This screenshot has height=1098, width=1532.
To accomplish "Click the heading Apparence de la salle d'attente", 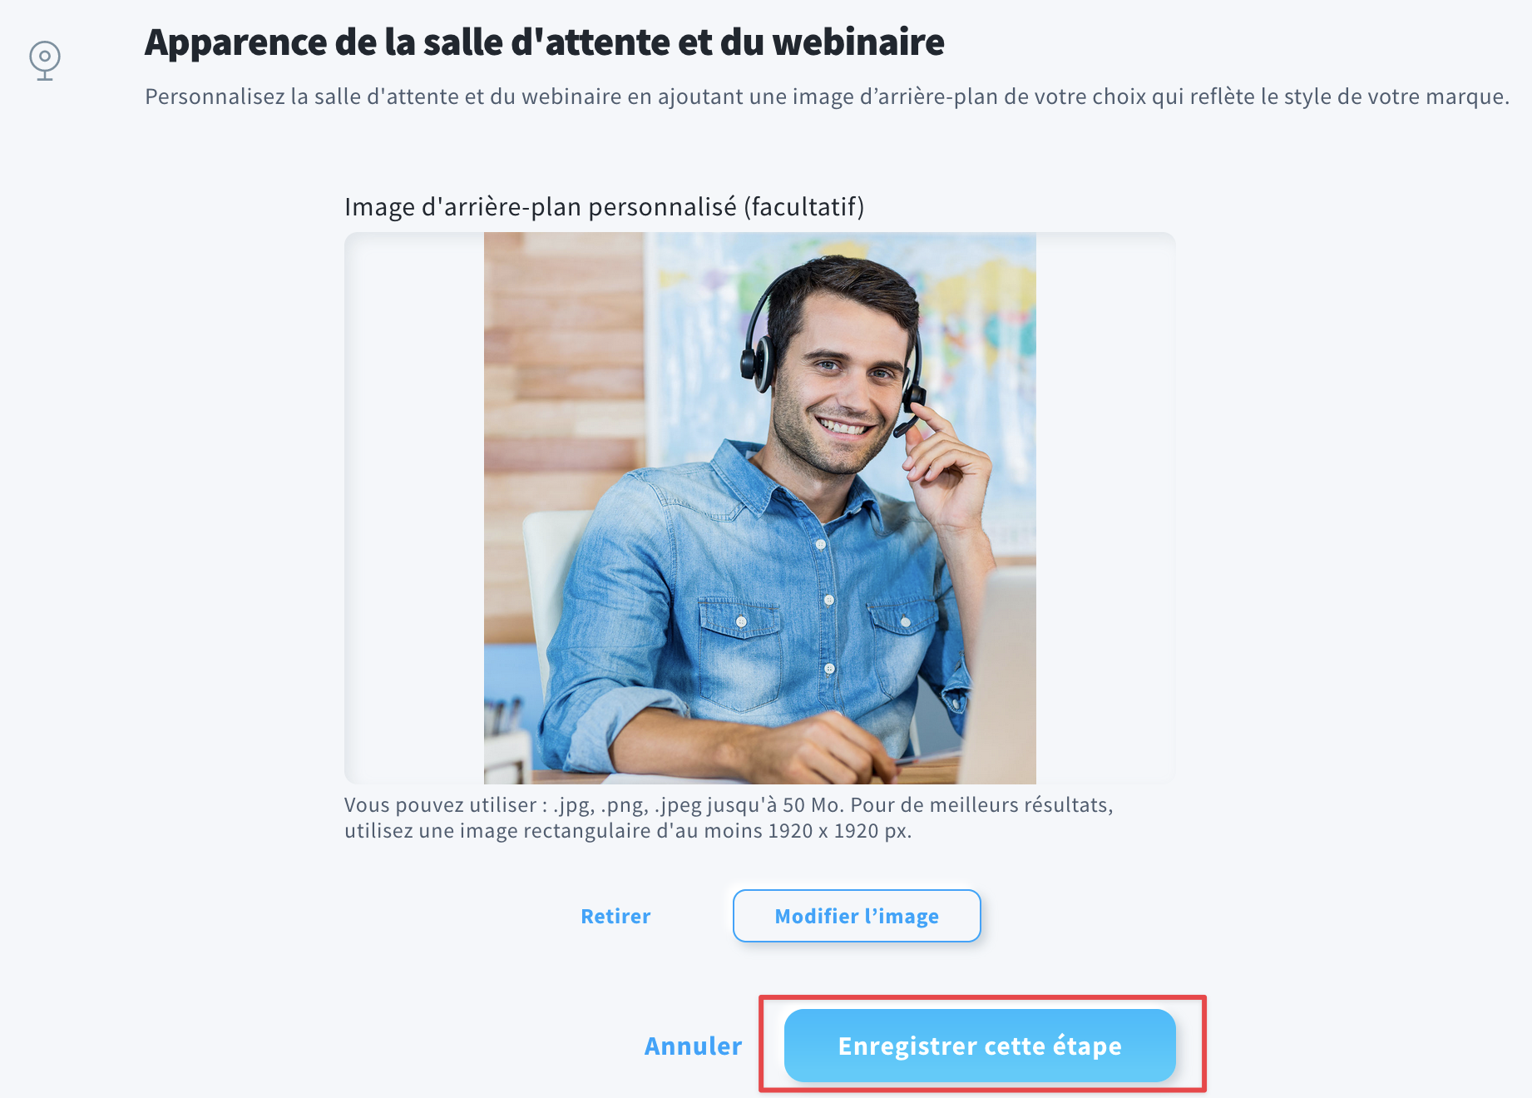I will [545, 42].
